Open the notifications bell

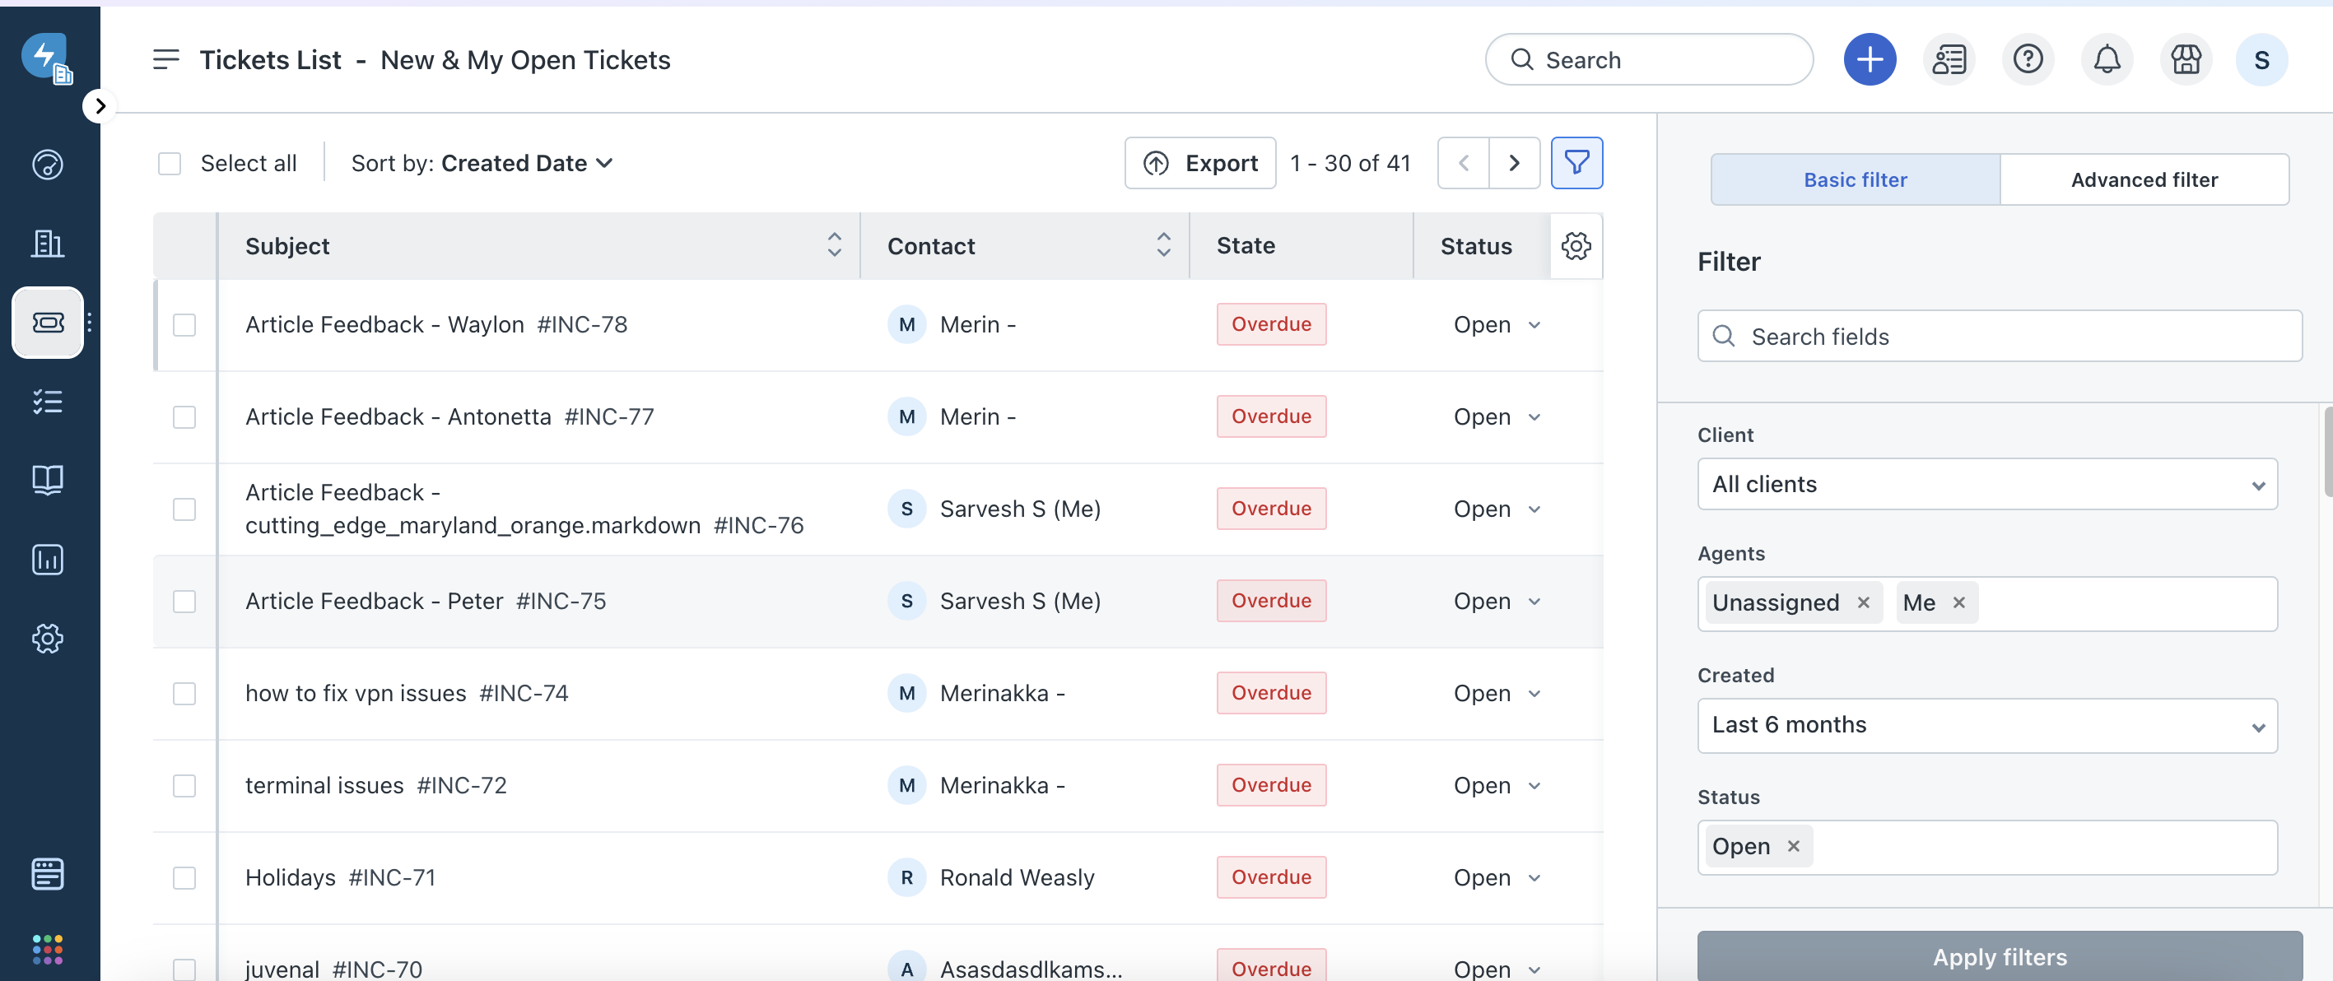click(x=2107, y=60)
